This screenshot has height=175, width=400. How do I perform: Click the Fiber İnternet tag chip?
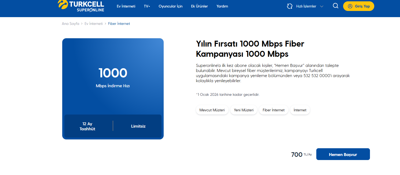274,110
